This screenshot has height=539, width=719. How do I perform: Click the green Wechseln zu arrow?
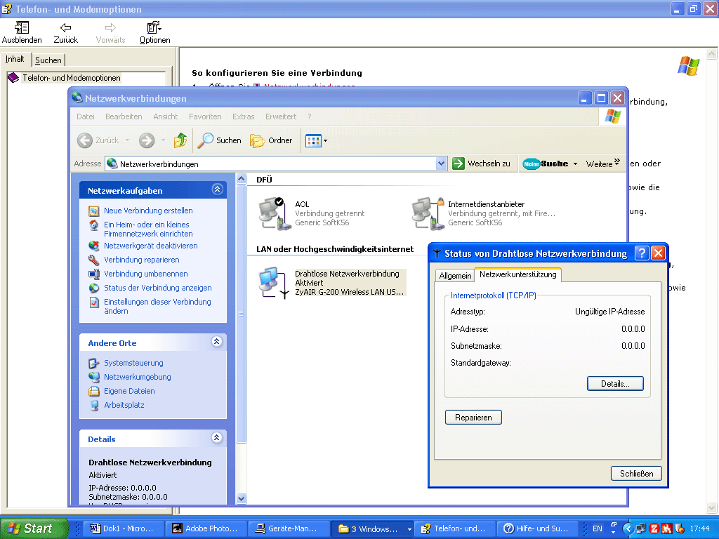[458, 164]
